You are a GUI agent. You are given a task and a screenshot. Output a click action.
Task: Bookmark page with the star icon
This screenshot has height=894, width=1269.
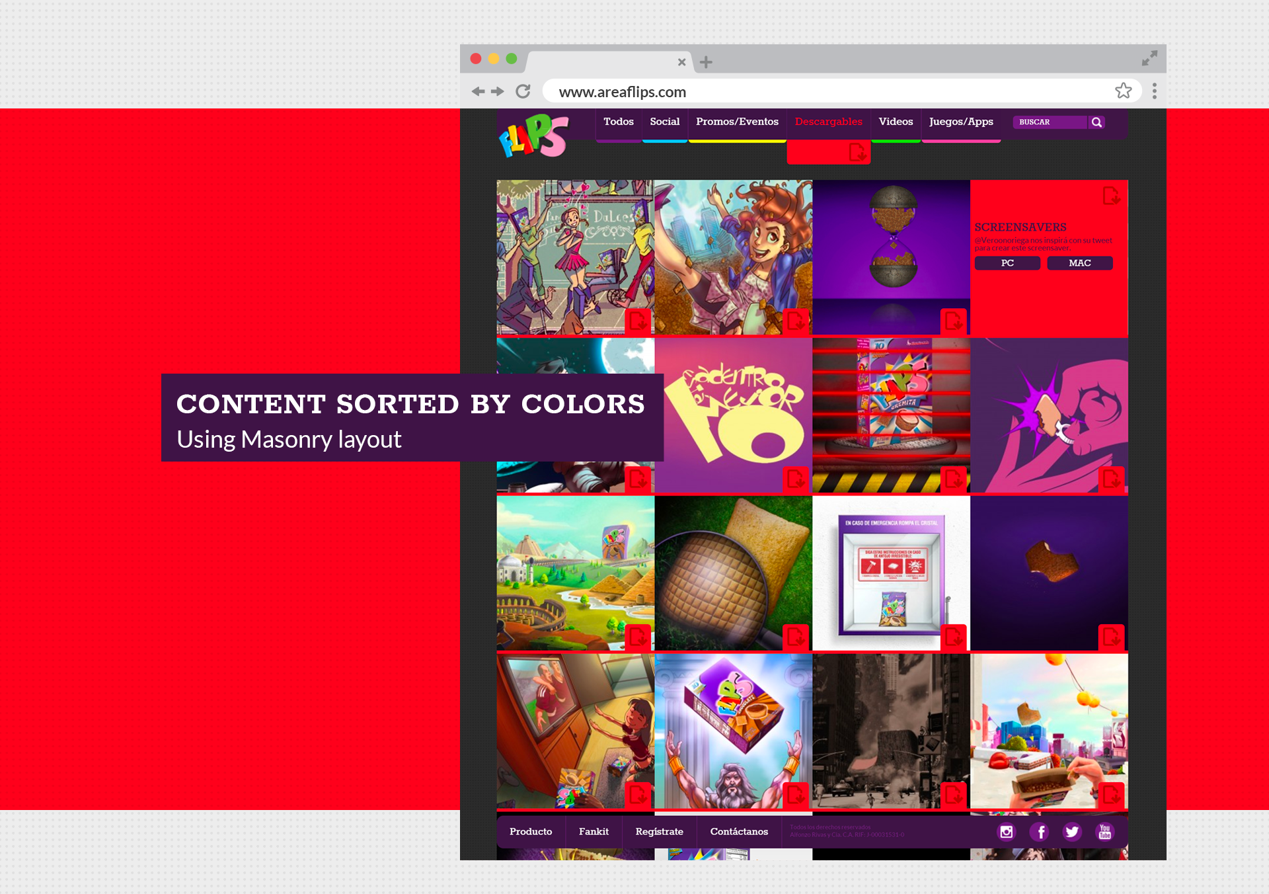point(1124,91)
